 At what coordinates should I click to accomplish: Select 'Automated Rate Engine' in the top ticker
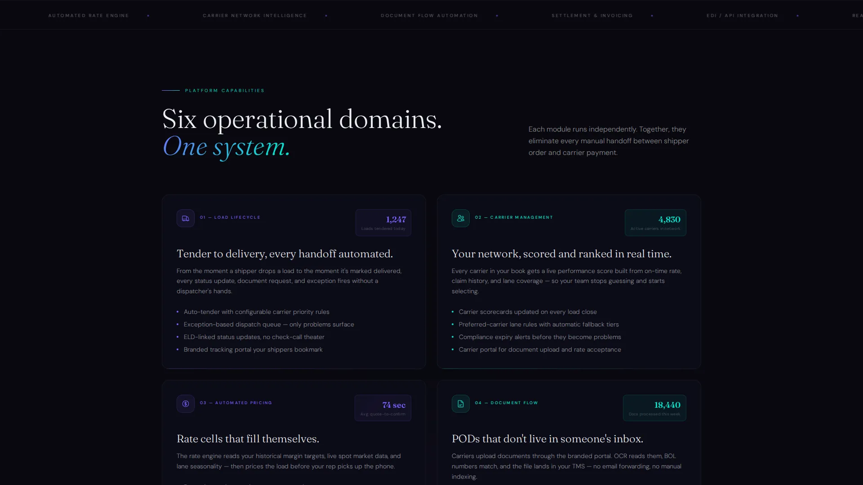tap(89, 16)
